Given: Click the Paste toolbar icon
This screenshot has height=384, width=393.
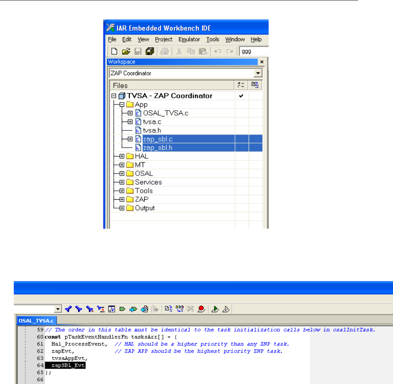Looking at the screenshot, I should click(203, 51).
